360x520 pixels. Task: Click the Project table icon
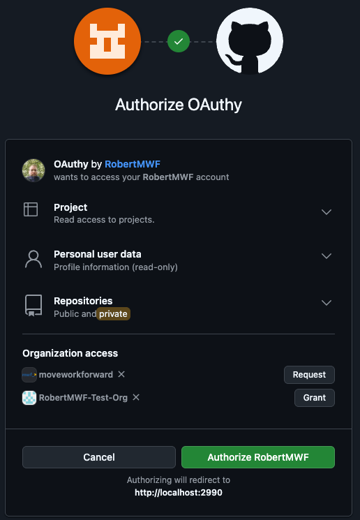pos(31,209)
